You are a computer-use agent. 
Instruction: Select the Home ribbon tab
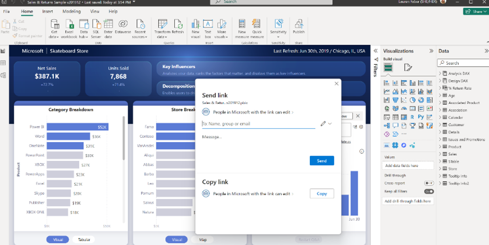click(x=27, y=11)
